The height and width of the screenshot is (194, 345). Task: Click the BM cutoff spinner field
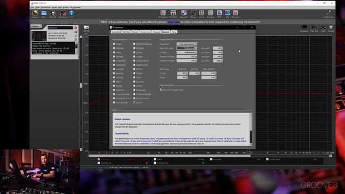point(218,48)
